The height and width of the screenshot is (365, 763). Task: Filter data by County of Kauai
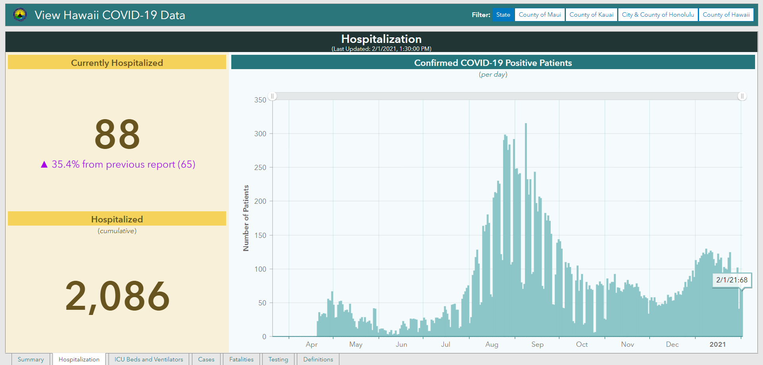591,15
